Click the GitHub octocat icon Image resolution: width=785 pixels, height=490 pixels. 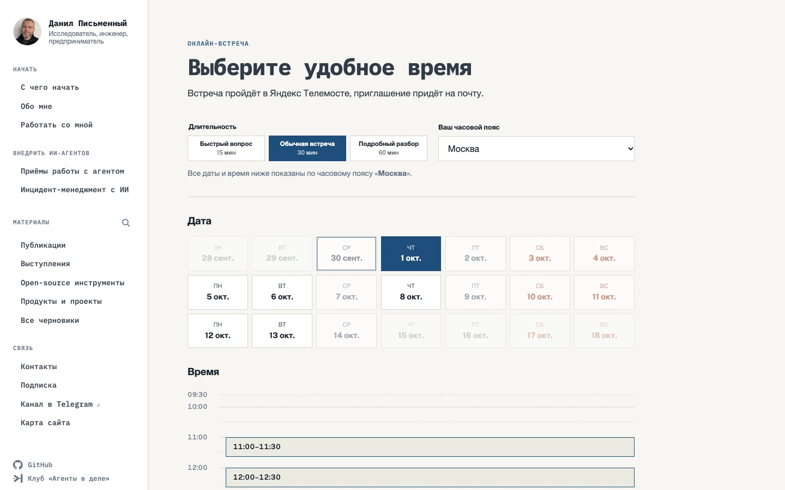click(x=18, y=464)
